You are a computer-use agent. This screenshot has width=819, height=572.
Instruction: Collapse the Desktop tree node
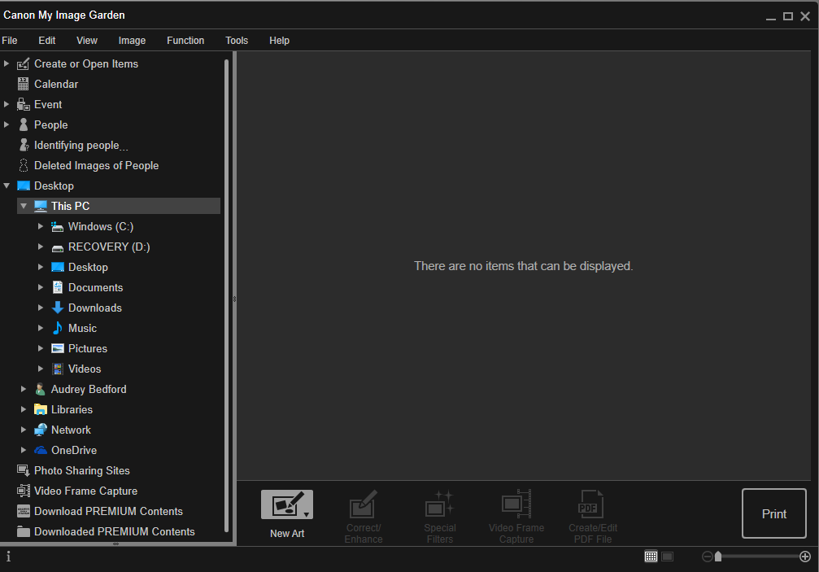pyautogui.click(x=7, y=186)
